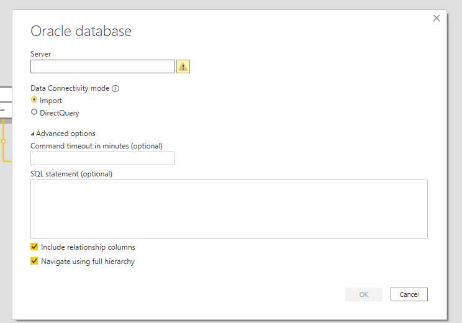The height and width of the screenshot is (323, 462).
Task: Click the Oracle database title text
Action: click(81, 31)
